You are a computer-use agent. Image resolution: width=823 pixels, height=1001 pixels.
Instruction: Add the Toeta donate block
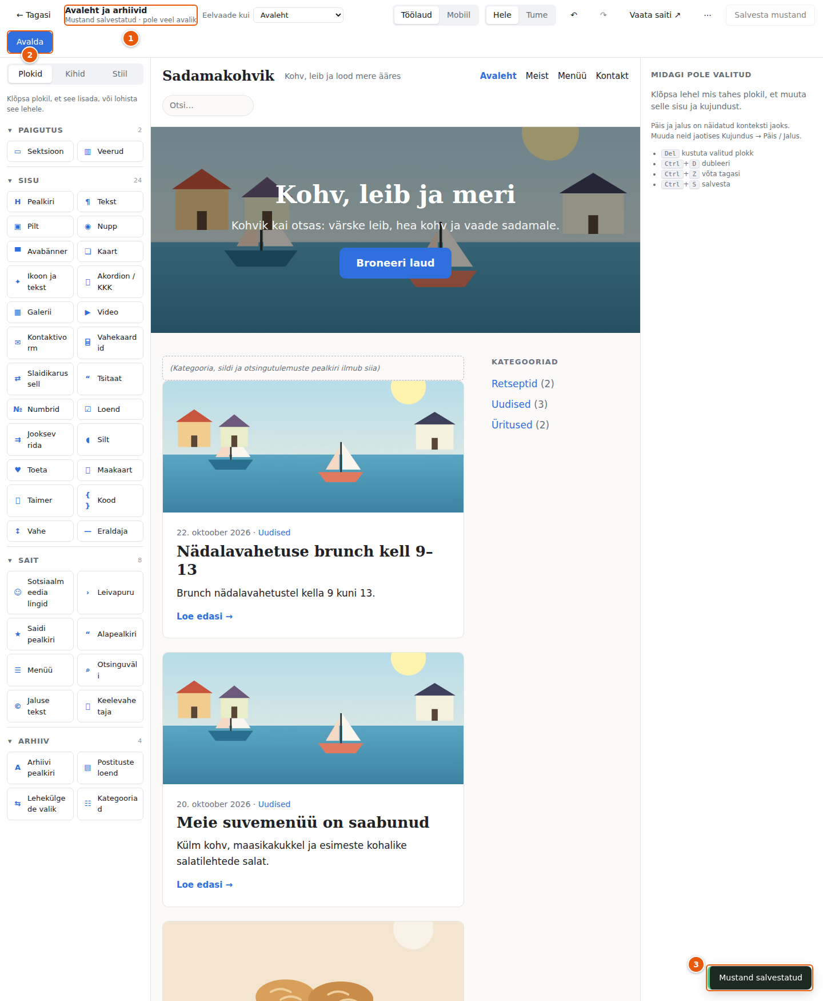click(x=40, y=470)
